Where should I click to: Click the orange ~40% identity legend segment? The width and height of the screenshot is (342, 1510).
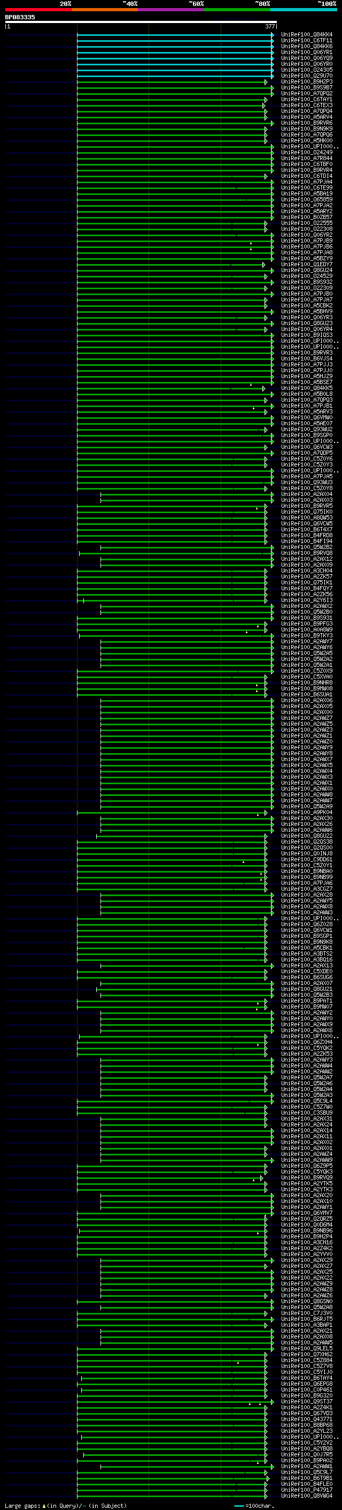coord(105,10)
